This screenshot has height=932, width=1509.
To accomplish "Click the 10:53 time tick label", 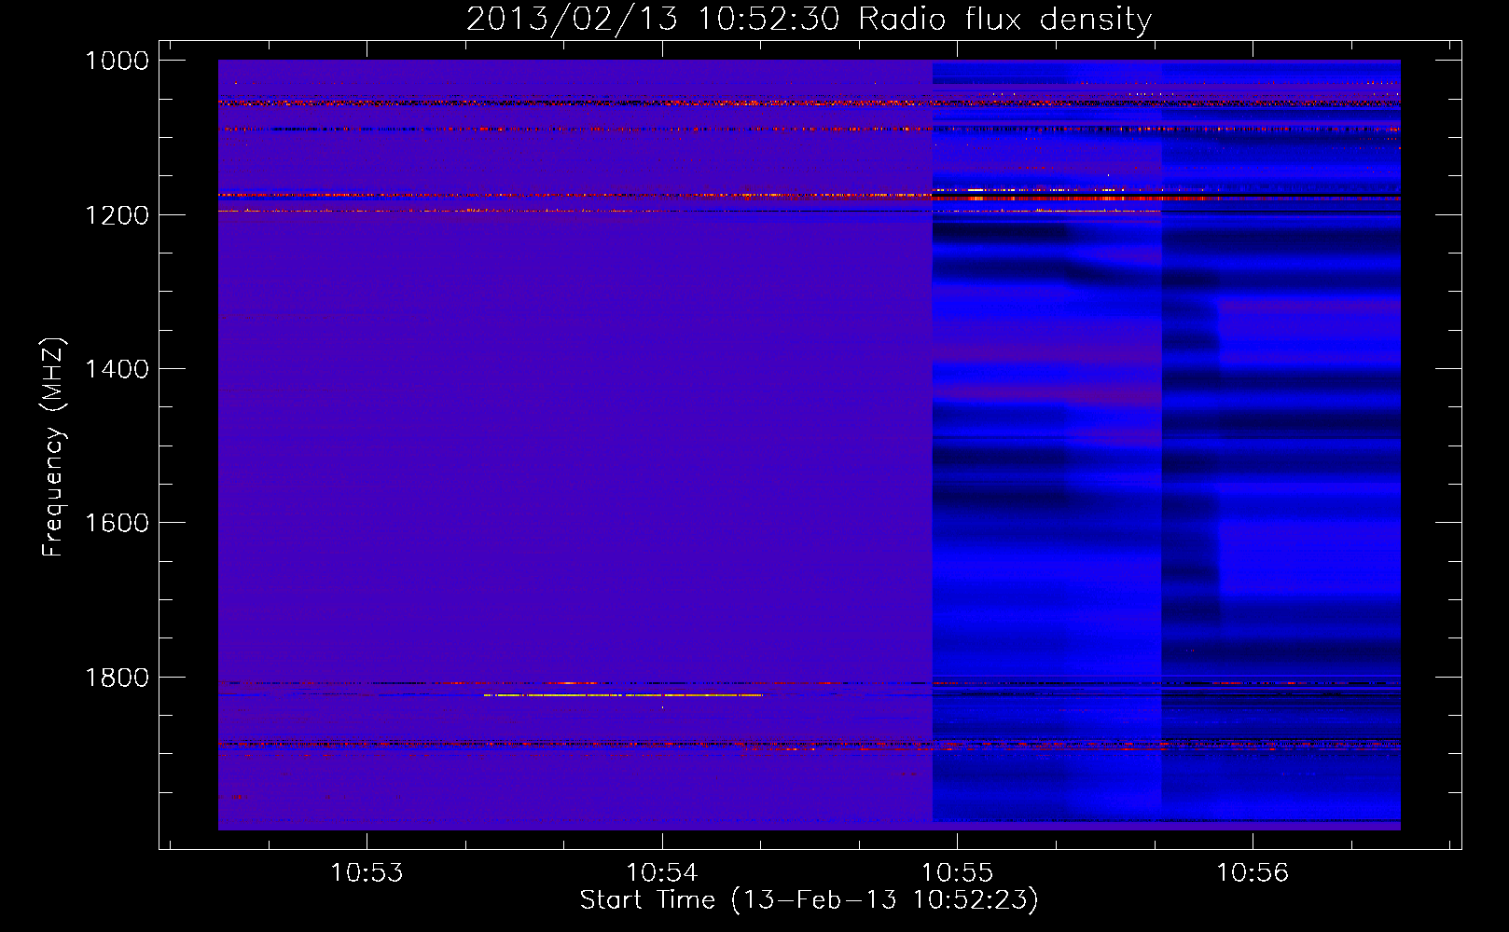I will 367,872.
